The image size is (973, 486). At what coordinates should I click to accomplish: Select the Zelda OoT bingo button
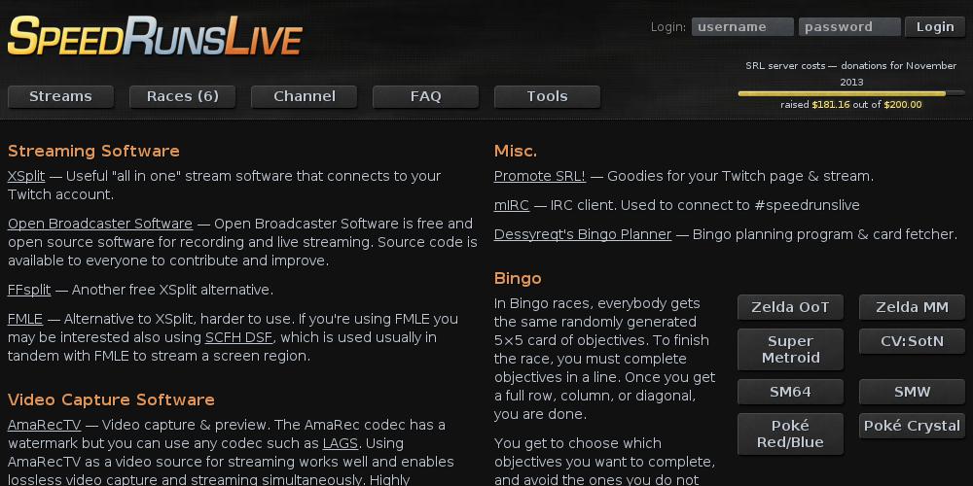click(790, 307)
